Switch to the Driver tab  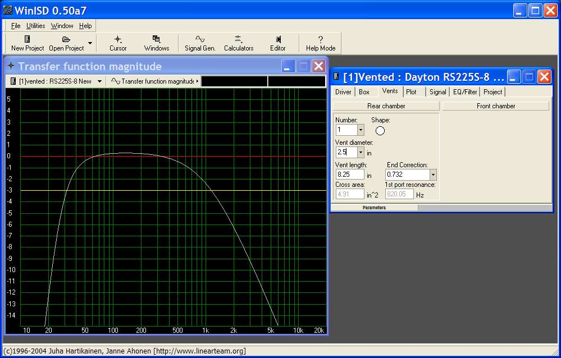[x=343, y=92]
